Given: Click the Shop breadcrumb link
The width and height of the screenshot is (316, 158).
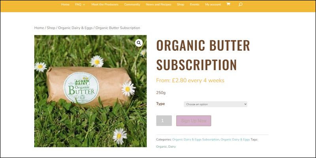Looking at the screenshot, I should tap(51, 28).
